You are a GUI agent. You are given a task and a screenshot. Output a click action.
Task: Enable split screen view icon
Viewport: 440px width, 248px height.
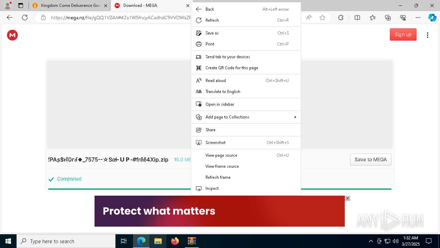coord(357,18)
